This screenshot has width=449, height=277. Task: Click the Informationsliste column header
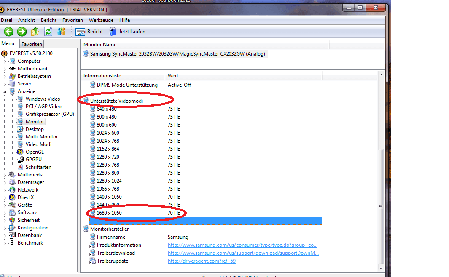tap(123, 76)
